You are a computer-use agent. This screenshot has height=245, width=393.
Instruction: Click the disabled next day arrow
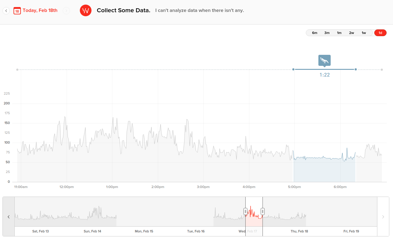tap(66, 11)
